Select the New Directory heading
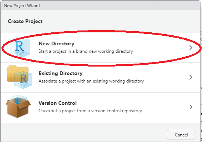 tap(56, 43)
